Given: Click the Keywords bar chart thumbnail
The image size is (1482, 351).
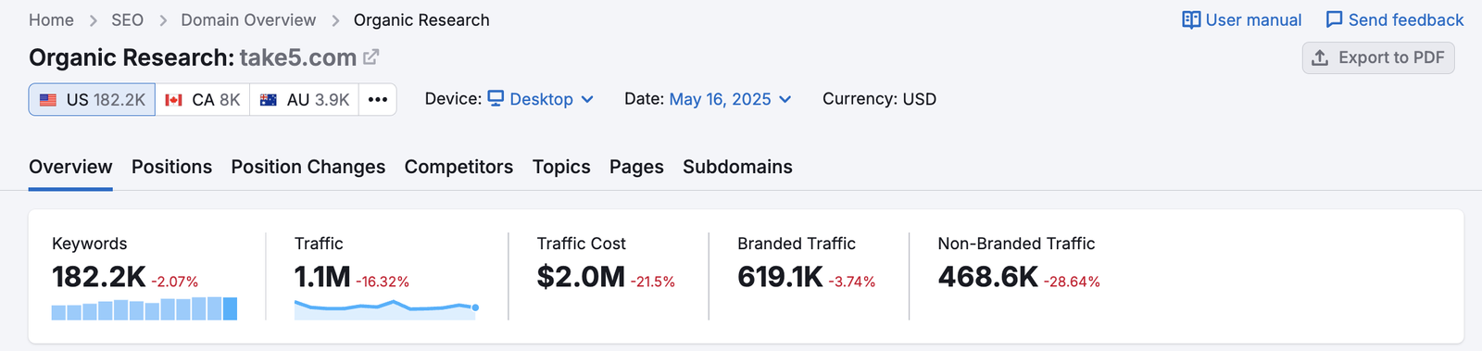Looking at the screenshot, I should pyautogui.click(x=144, y=308).
